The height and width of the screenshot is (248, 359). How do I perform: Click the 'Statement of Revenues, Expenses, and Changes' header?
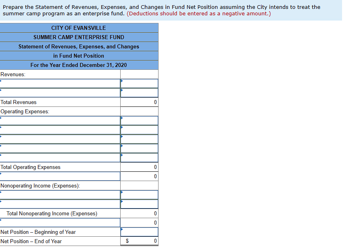[x=79, y=46]
